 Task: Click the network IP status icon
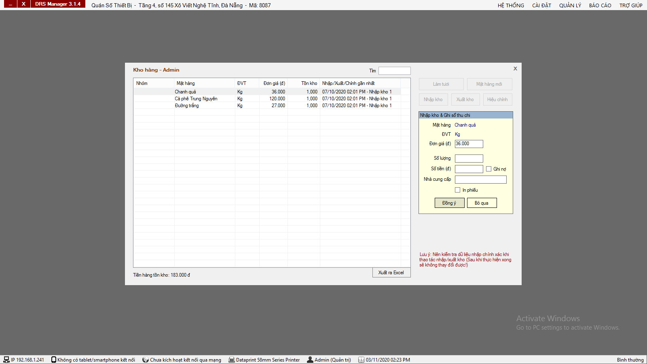point(6,360)
